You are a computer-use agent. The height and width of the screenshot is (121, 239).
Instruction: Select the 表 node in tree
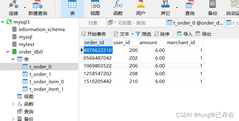click(x=26, y=59)
